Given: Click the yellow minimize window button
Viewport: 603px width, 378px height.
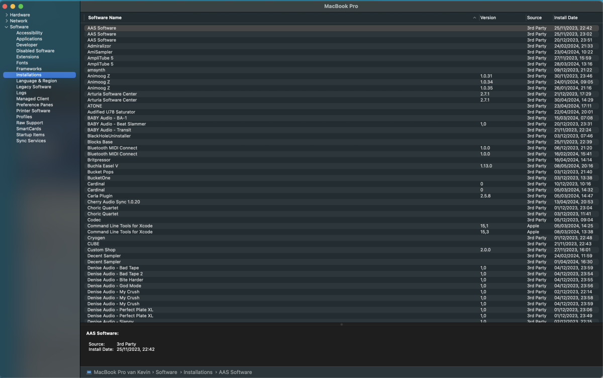Looking at the screenshot, I should pos(13,6).
